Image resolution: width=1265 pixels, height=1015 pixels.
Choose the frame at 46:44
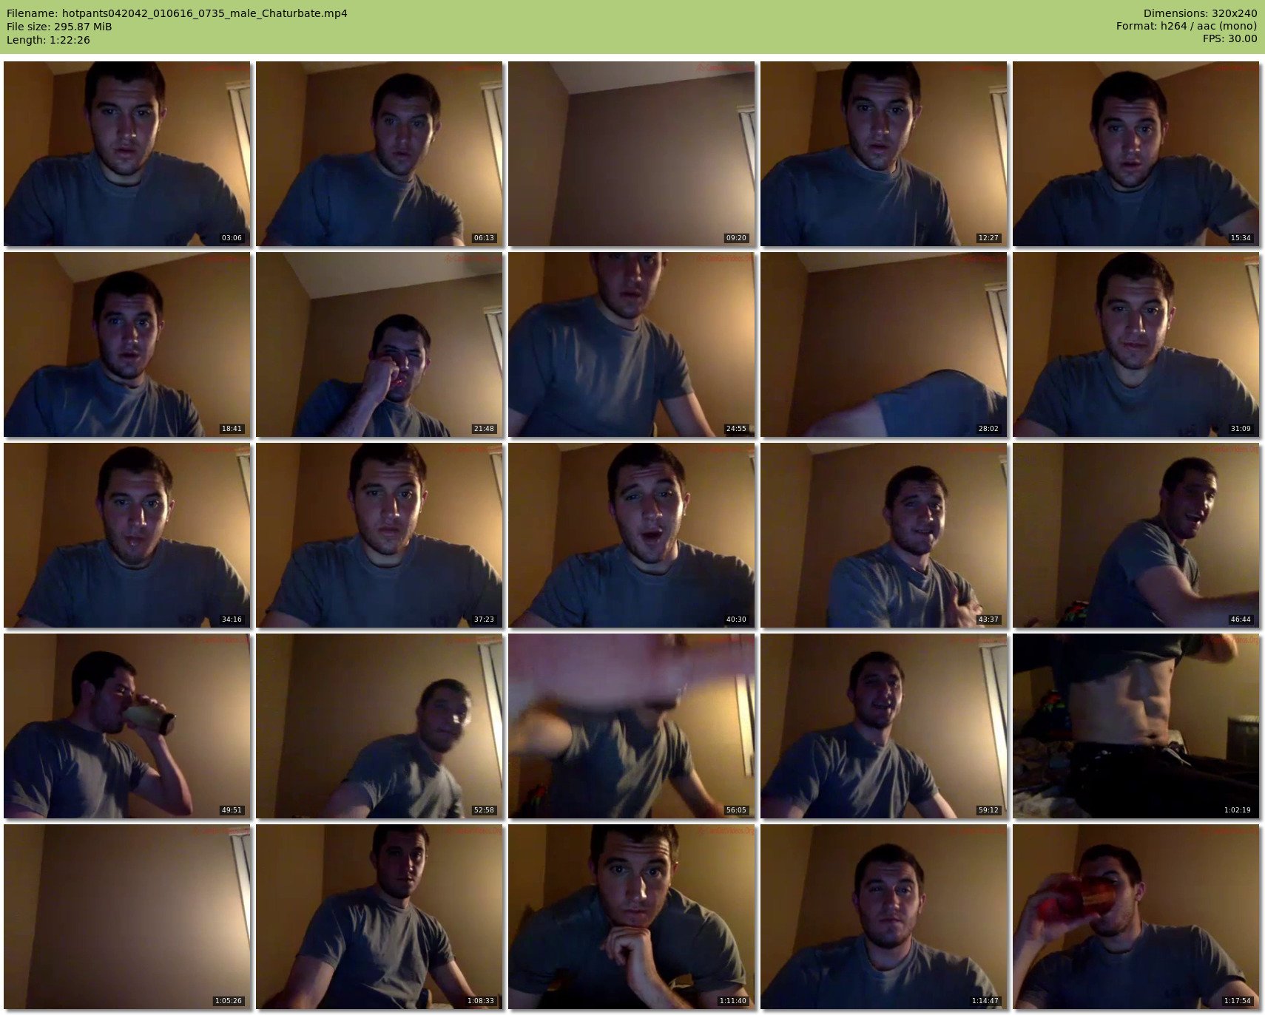[x=1136, y=535]
